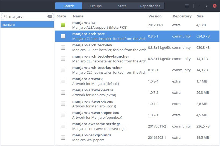Open the Groups tab
Viewport: 220px width, 146px height.
coord(96,6)
